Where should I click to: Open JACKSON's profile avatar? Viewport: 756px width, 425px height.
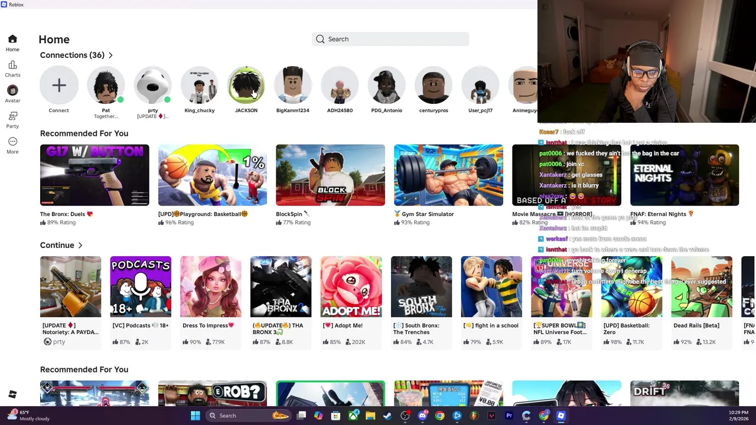point(246,86)
